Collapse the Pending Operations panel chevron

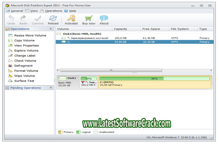tap(51, 88)
